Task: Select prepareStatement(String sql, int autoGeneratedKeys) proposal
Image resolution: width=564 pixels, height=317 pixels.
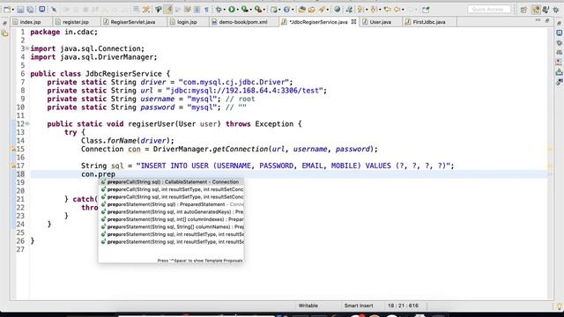Action: tap(171, 211)
